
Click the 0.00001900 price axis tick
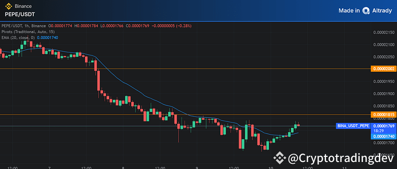(x=384, y=94)
